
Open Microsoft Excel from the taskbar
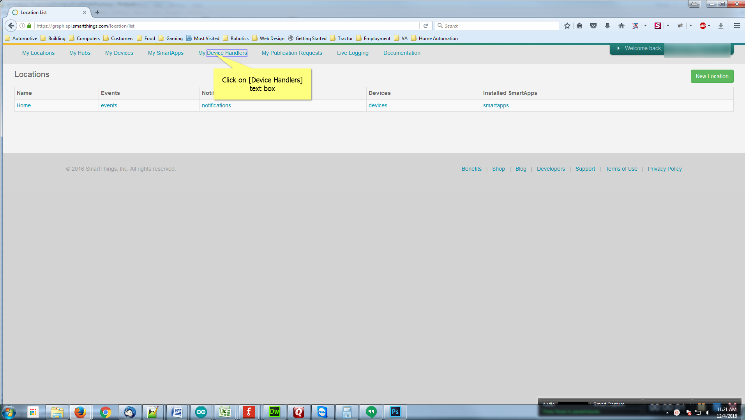225,412
